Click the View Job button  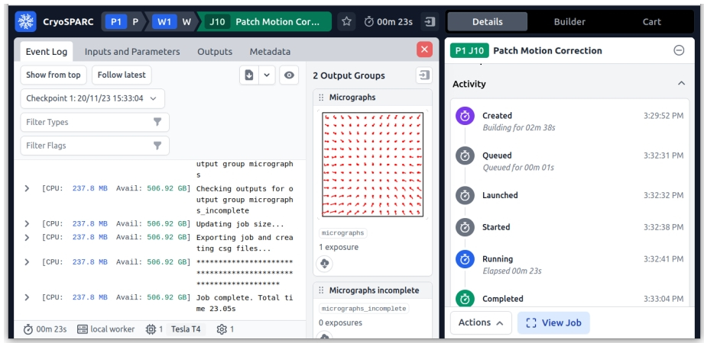coord(553,322)
